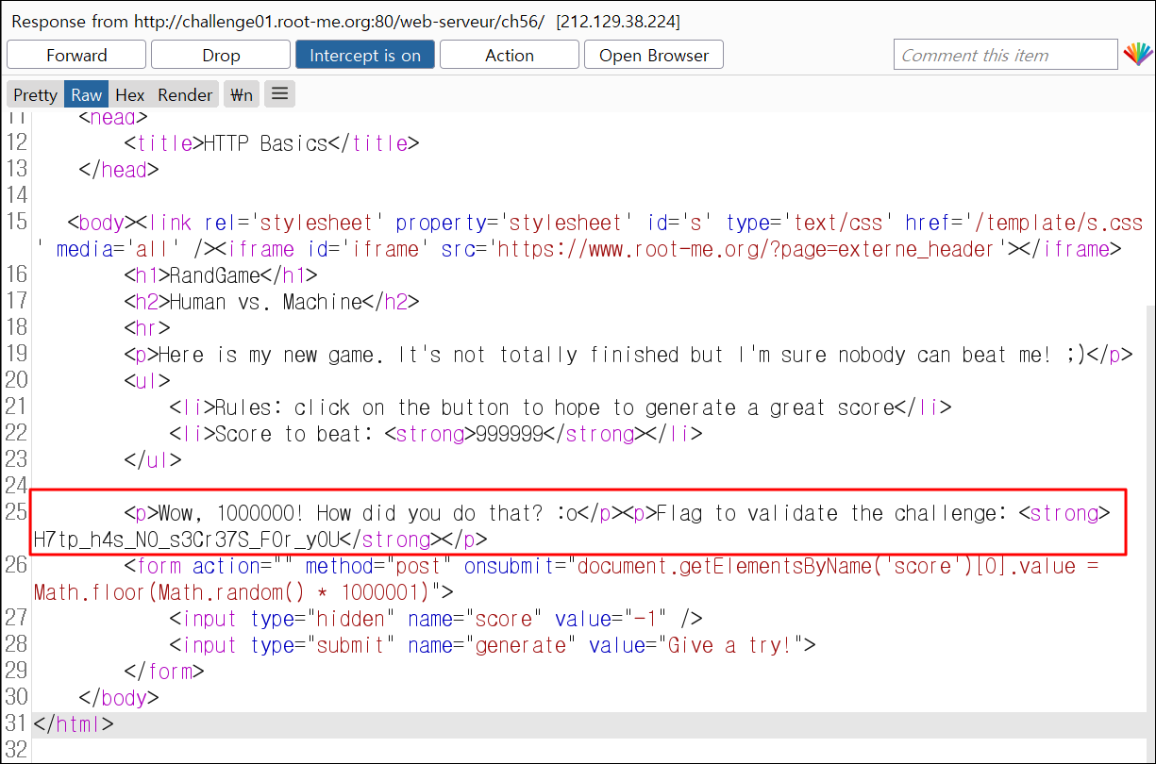Click the 'RandGame' h1 text
The height and width of the screenshot is (764, 1156).
point(214,275)
